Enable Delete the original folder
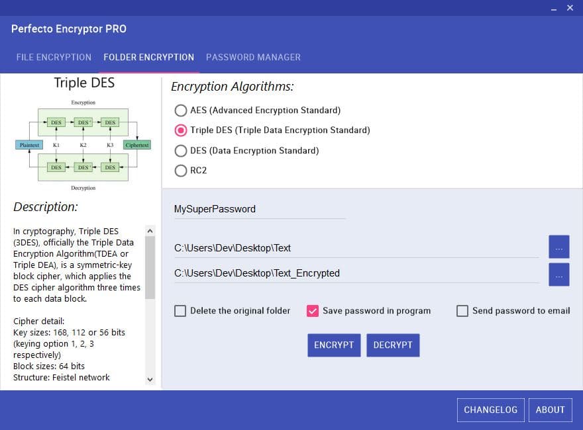 (180, 311)
